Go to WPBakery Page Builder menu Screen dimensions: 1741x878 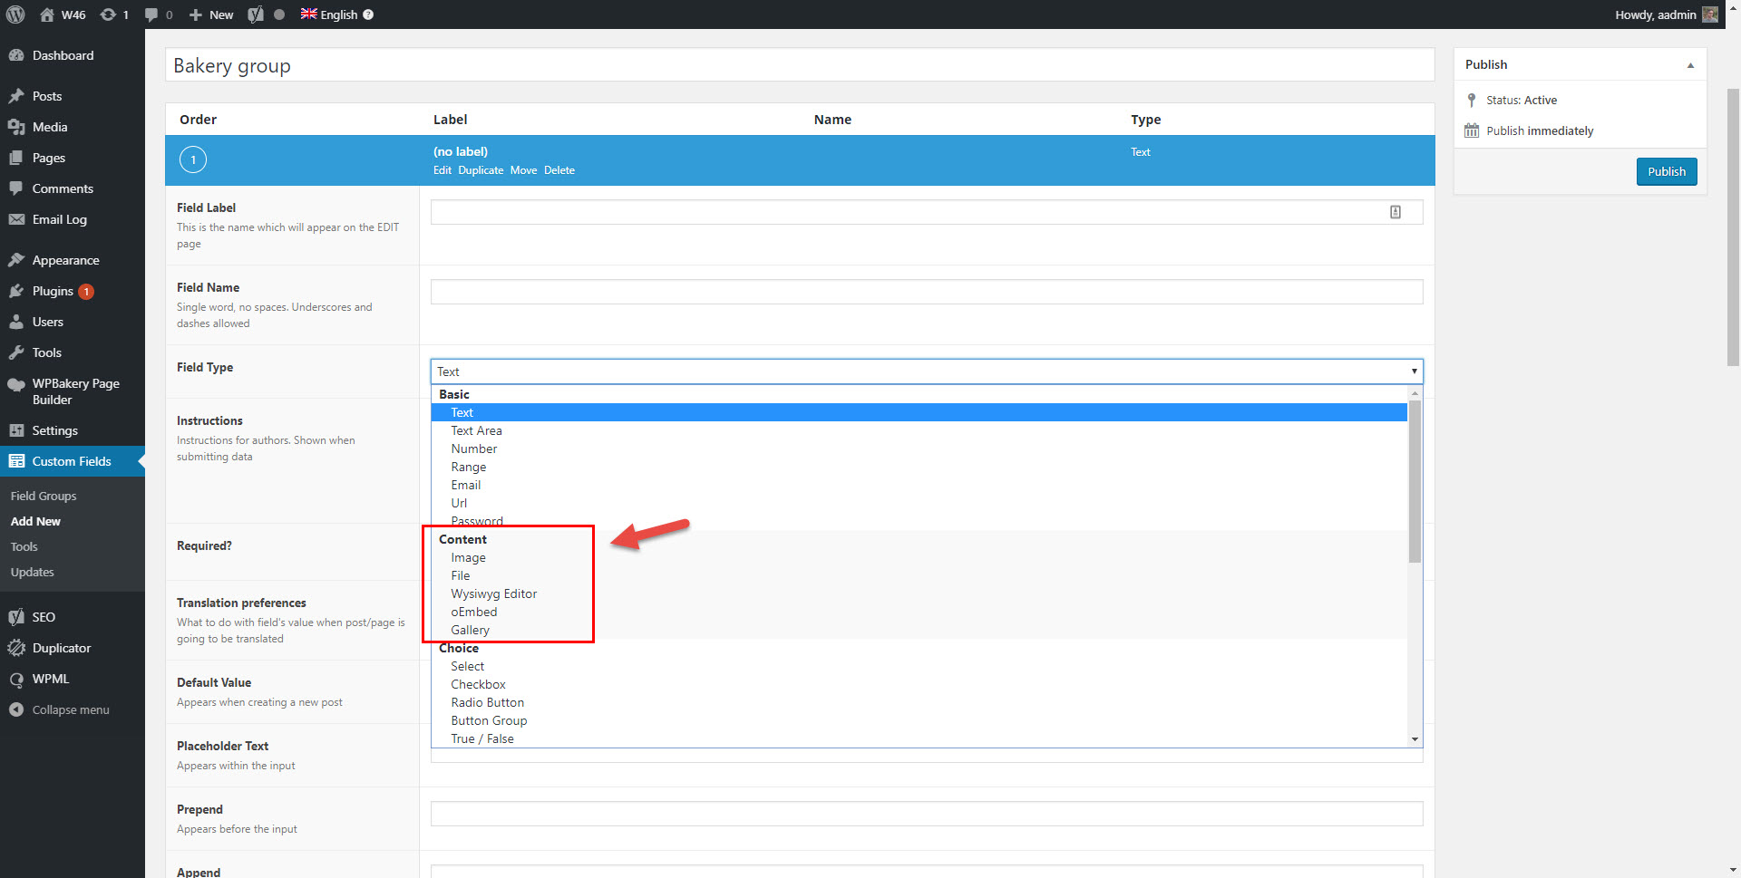(x=75, y=391)
